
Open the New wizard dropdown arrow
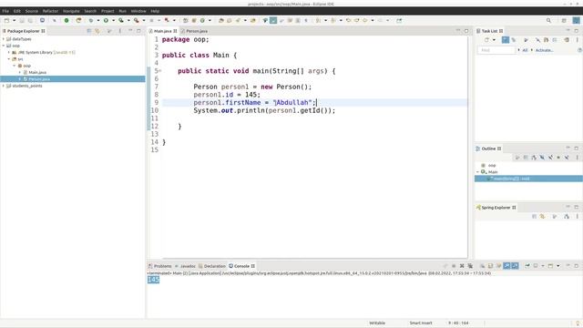click(x=15, y=20)
